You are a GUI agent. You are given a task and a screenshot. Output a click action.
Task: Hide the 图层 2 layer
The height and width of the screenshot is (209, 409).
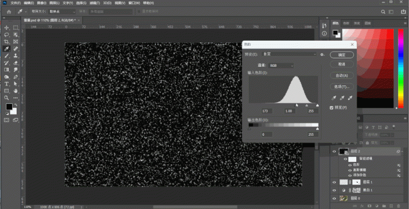coord(334,152)
